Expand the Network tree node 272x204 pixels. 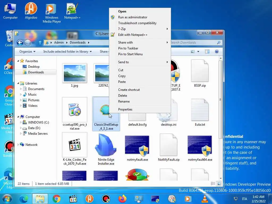pos(18,145)
